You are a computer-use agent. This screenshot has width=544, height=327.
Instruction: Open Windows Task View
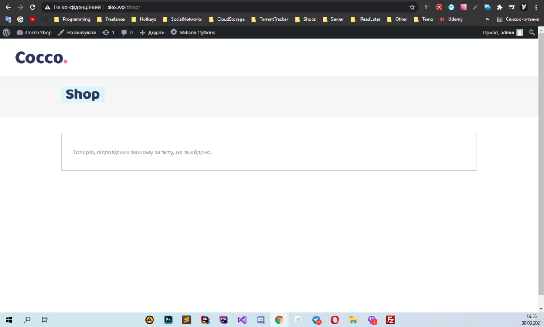click(x=45, y=320)
